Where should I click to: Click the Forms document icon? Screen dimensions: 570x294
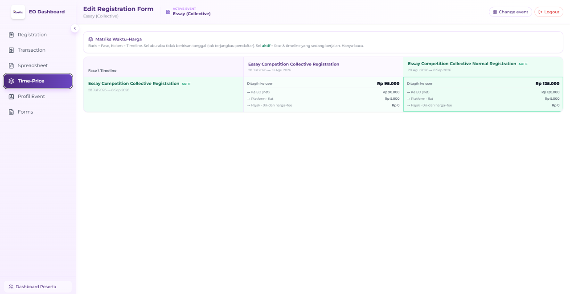pyautogui.click(x=12, y=112)
